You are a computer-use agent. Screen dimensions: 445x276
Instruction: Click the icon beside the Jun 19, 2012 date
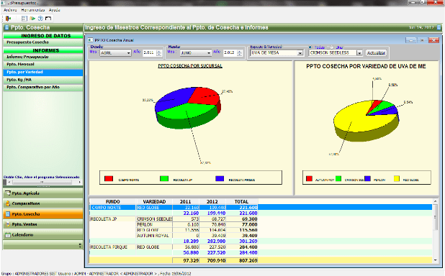coord(439,27)
